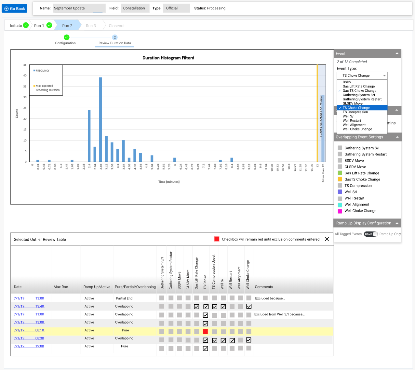This screenshot has height=370, width=415.
Task: Select Well Restart in the dropdown list
Action: pyautogui.click(x=352, y=120)
